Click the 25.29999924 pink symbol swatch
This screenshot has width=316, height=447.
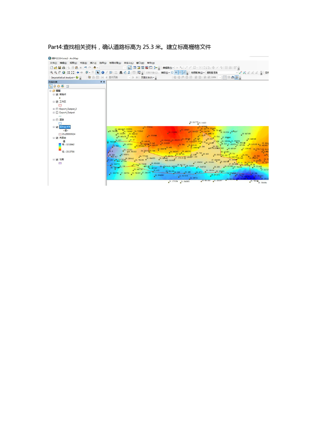tap(60, 134)
